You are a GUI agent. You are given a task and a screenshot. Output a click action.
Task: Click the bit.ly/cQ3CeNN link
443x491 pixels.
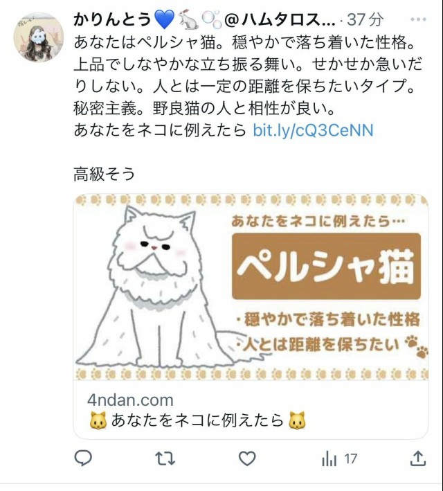coord(313,130)
